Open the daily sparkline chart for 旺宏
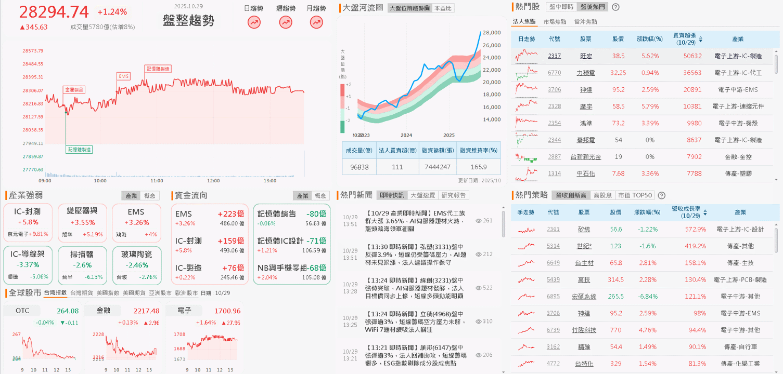This screenshot has width=783, height=374. point(527,56)
